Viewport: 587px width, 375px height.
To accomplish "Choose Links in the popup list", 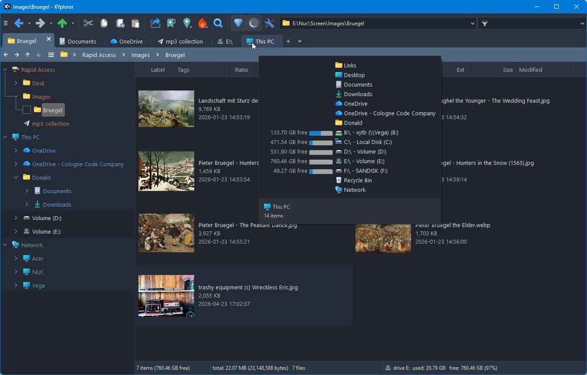I will [x=345, y=66].
